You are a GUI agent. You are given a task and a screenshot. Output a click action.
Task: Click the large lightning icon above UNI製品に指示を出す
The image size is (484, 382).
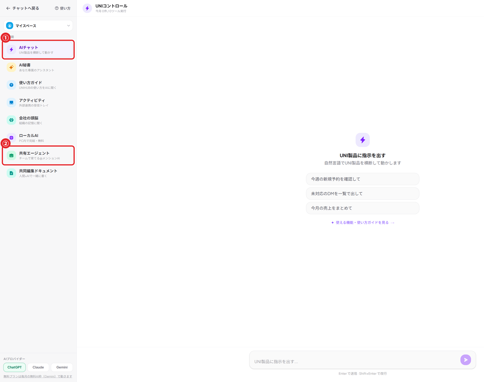362,140
